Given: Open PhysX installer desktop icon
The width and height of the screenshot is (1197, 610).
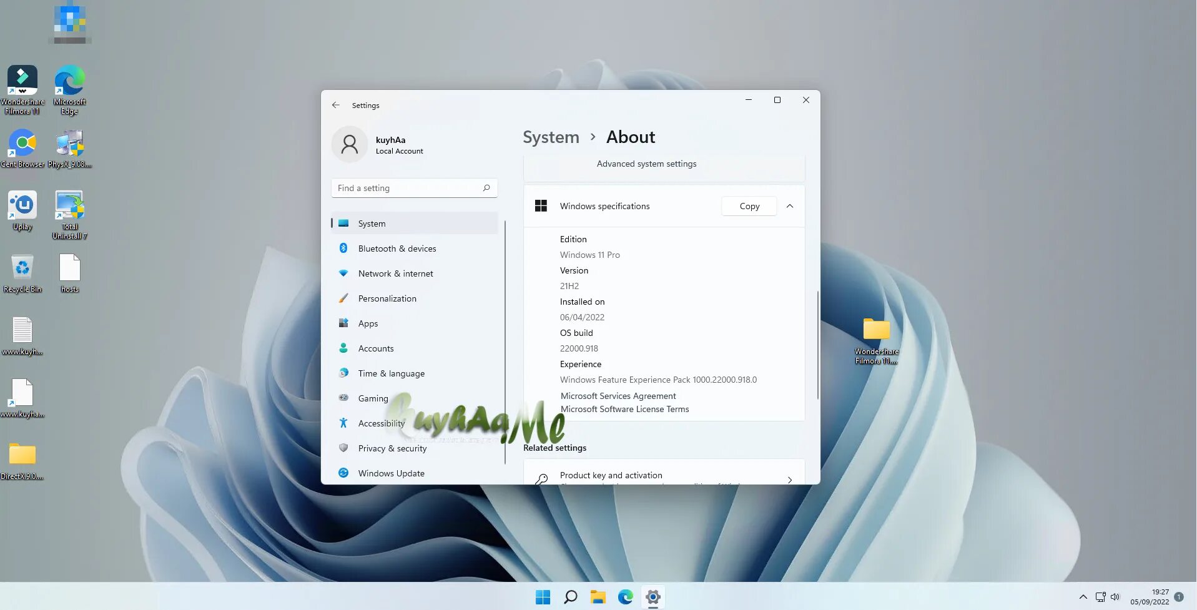Looking at the screenshot, I should pos(69,149).
